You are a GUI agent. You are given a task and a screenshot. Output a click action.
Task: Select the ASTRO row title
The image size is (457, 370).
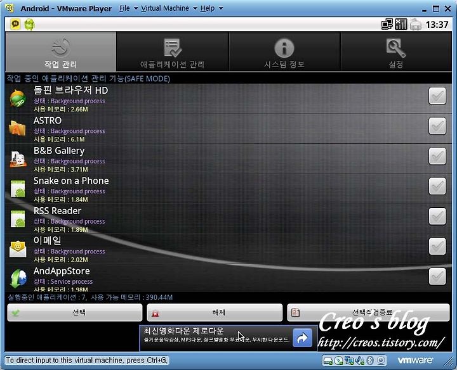(x=48, y=120)
